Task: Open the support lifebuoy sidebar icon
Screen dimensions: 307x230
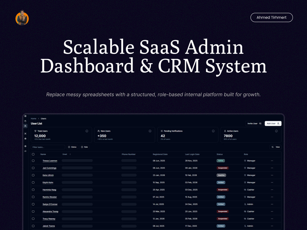Action: click(25, 146)
